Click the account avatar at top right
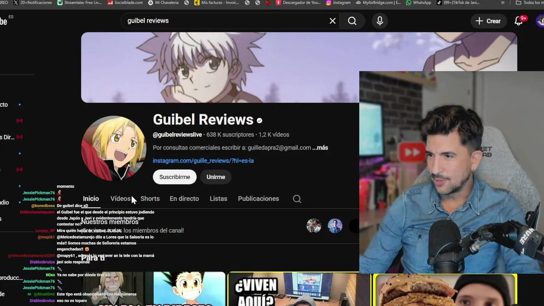Image resolution: width=544 pixels, height=306 pixels. [x=541, y=21]
